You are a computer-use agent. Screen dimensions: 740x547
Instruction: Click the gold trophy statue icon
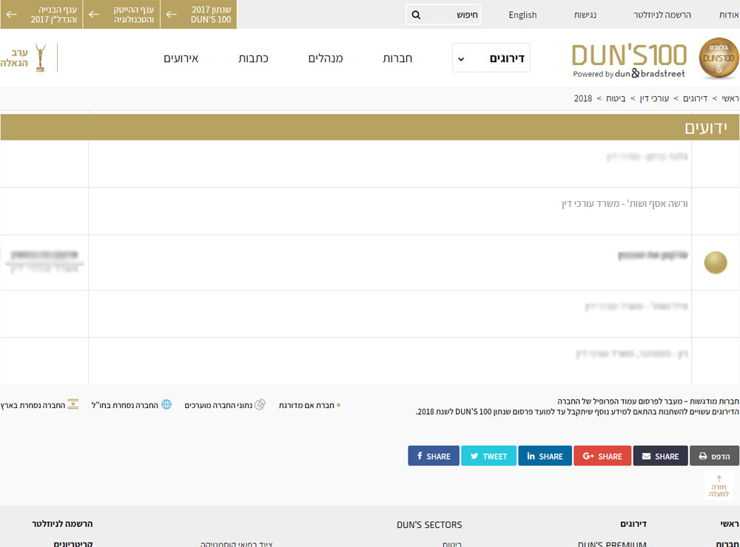41,58
